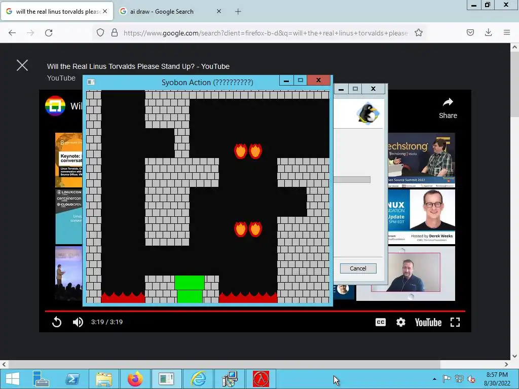The image size is (519, 389).
Task: Open the Windows Start menu
Action: pyautogui.click(x=12, y=379)
